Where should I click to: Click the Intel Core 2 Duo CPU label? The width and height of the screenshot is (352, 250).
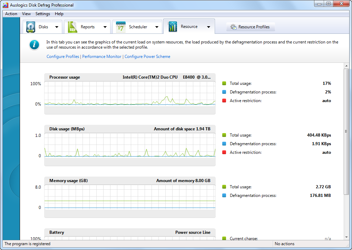click(x=167, y=77)
